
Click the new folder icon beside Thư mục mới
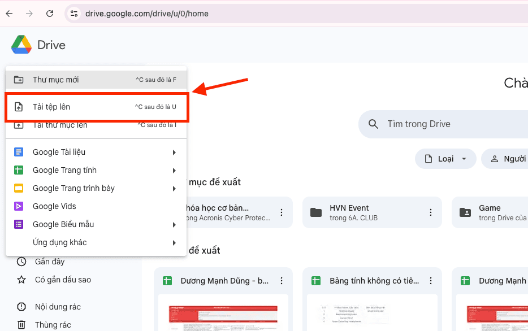click(x=19, y=80)
